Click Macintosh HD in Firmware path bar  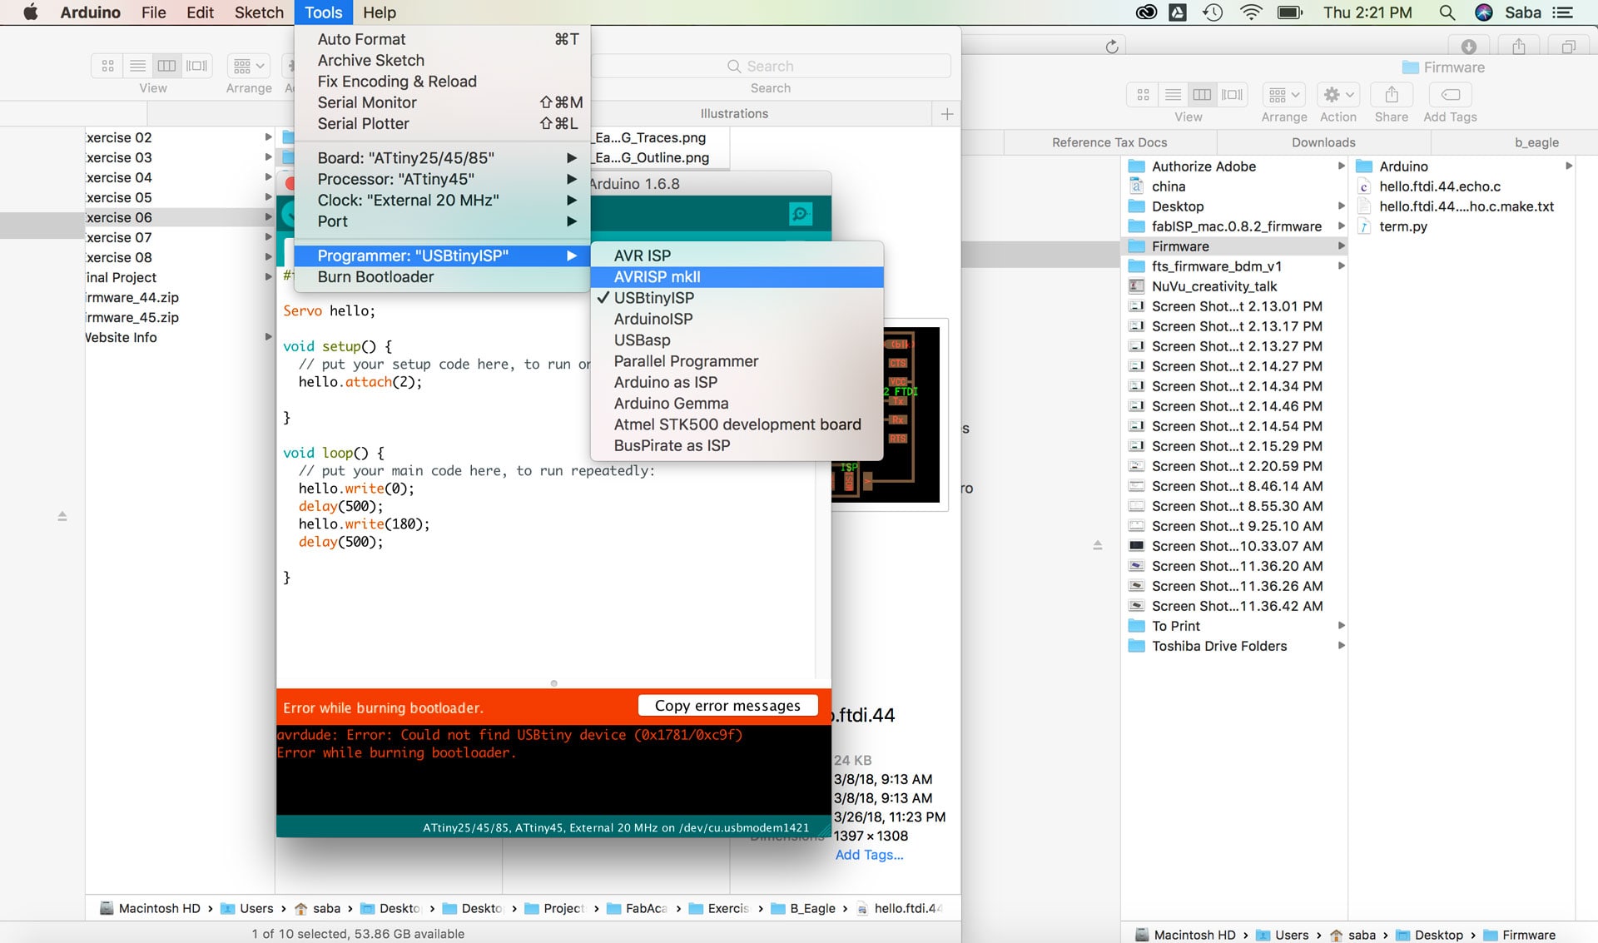(1186, 935)
